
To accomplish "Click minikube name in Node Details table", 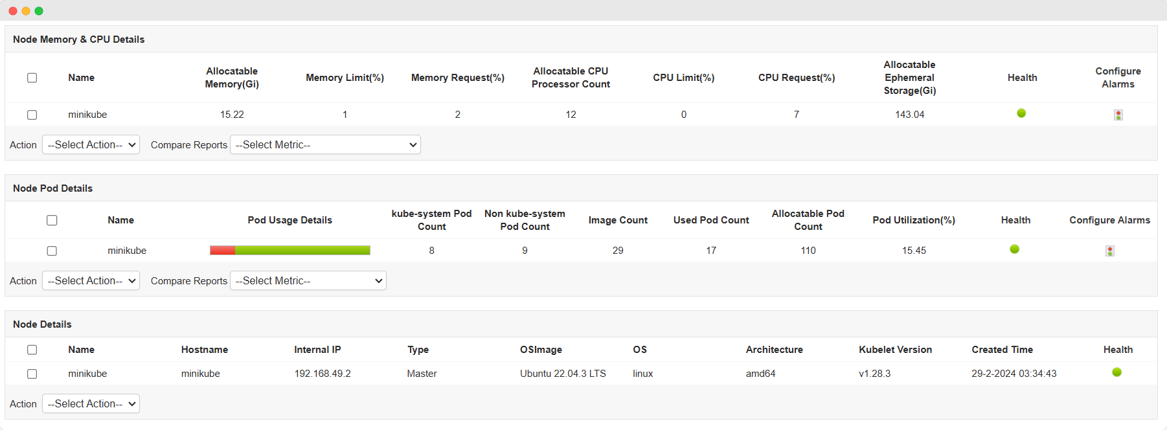I will pos(87,374).
